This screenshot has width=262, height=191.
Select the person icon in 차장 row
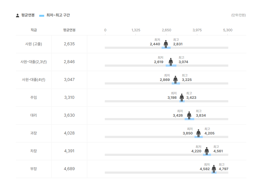click(207, 151)
